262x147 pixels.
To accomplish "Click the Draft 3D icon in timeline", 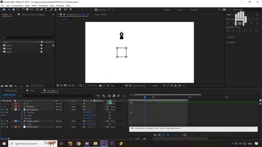I will pyautogui.click(x=104, y=96).
